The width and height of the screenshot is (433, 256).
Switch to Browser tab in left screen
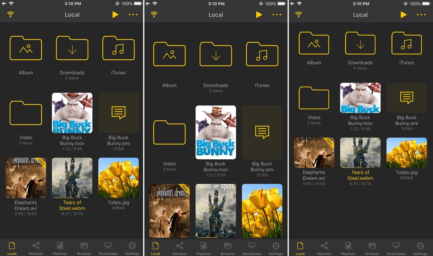[x=84, y=248]
